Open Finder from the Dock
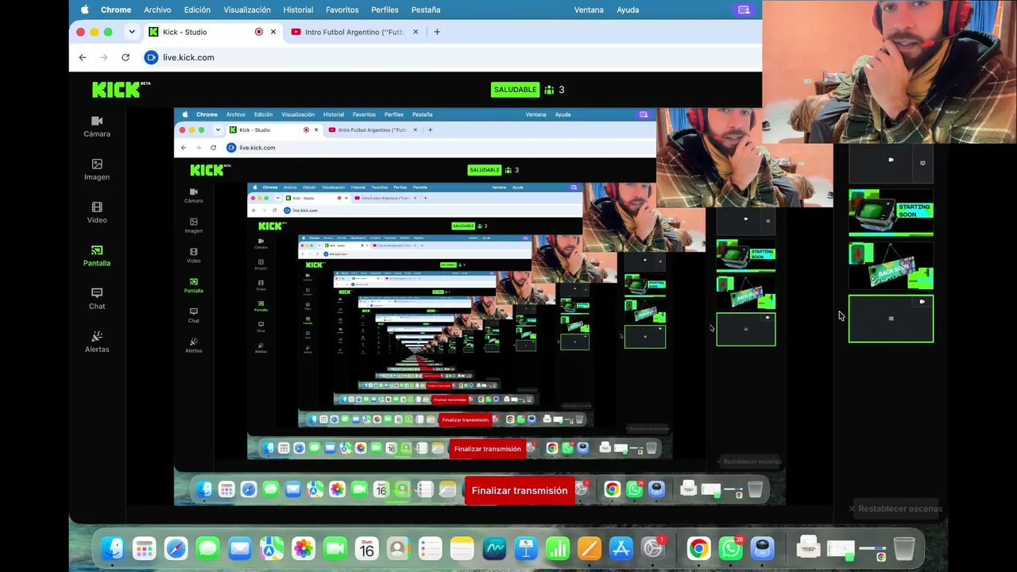 [x=113, y=548]
